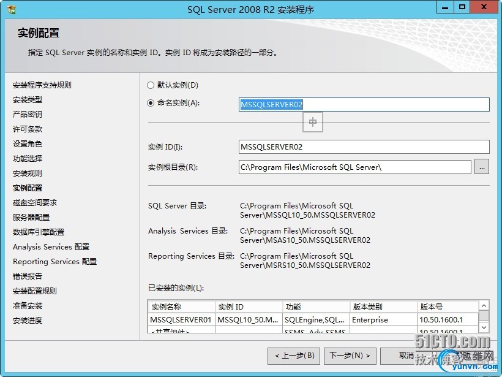The height and width of the screenshot is (377, 502).
Task: Select 实例配置 step in sidebar
Action: 28,188
